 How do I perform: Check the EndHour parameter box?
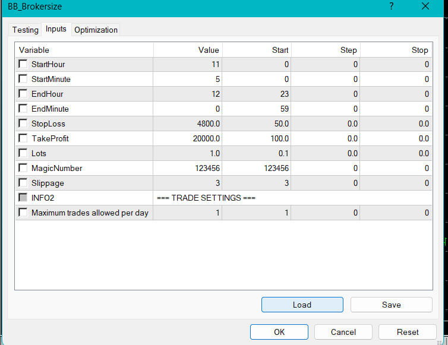(x=23, y=94)
